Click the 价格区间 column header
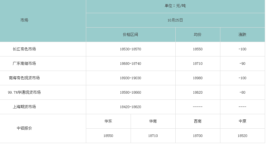This screenshot has height=145, width=268. pos(130,35)
